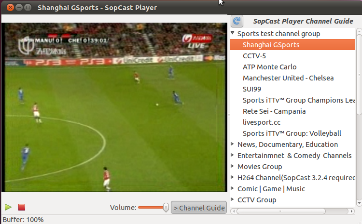Click the SopCast Player Channel Guide heading
The width and height of the screenshot is (362, 224).
pos(303,21)
